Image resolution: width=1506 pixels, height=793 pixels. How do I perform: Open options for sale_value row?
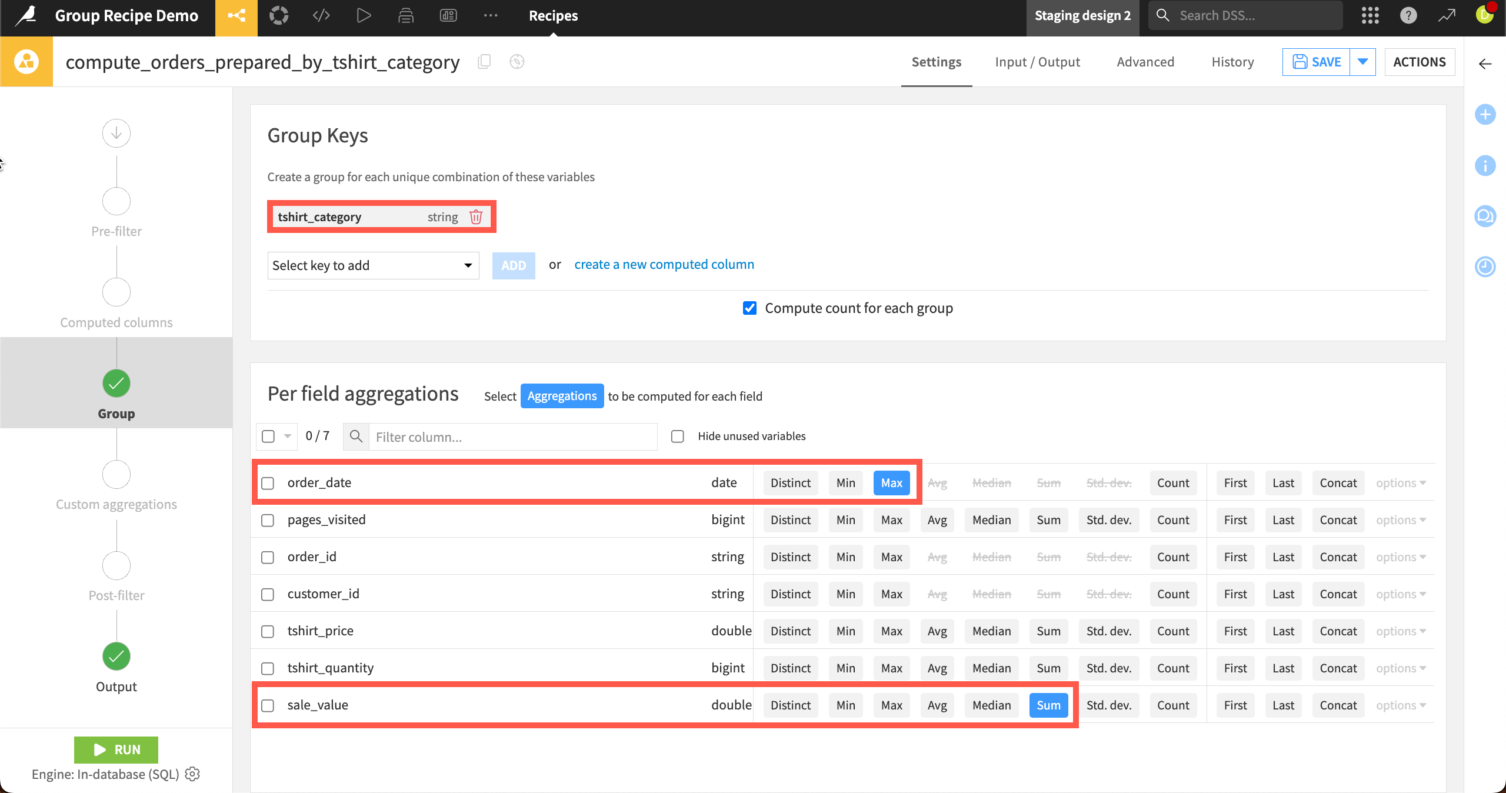coord(1401,705)
